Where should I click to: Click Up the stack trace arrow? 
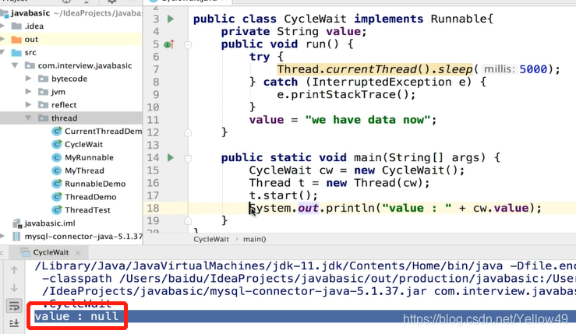[x=14, y=270]
